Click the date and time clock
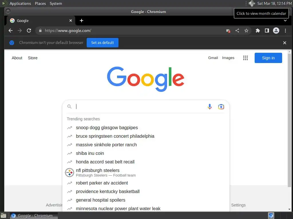 [x=274, y=3]
